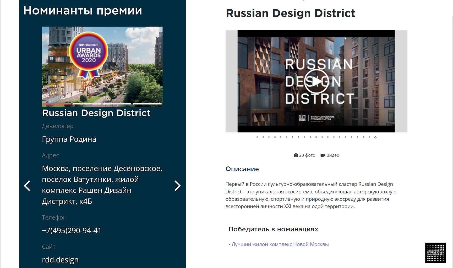Click the video camera icon beside Видео

click(323, 155)
